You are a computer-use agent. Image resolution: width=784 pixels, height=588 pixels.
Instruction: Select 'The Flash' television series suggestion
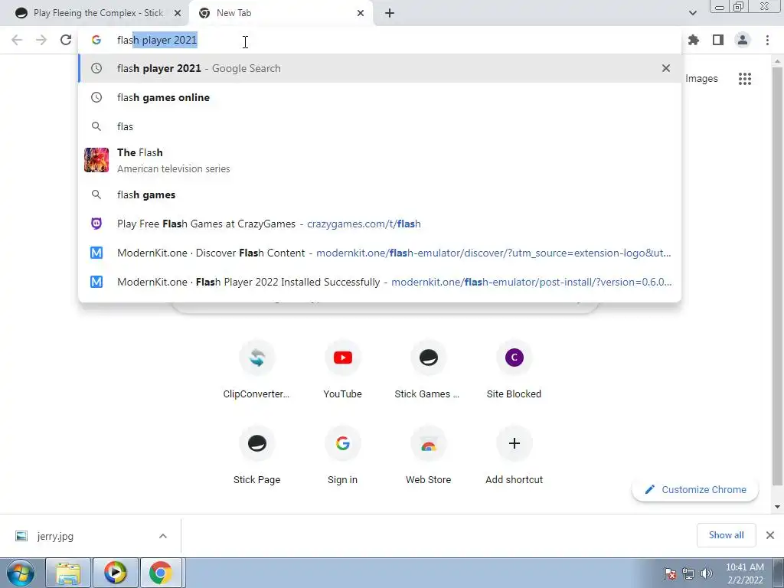coord(380,161)
